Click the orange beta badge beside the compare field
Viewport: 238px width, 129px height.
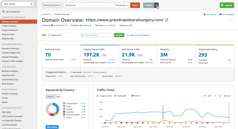44,35
